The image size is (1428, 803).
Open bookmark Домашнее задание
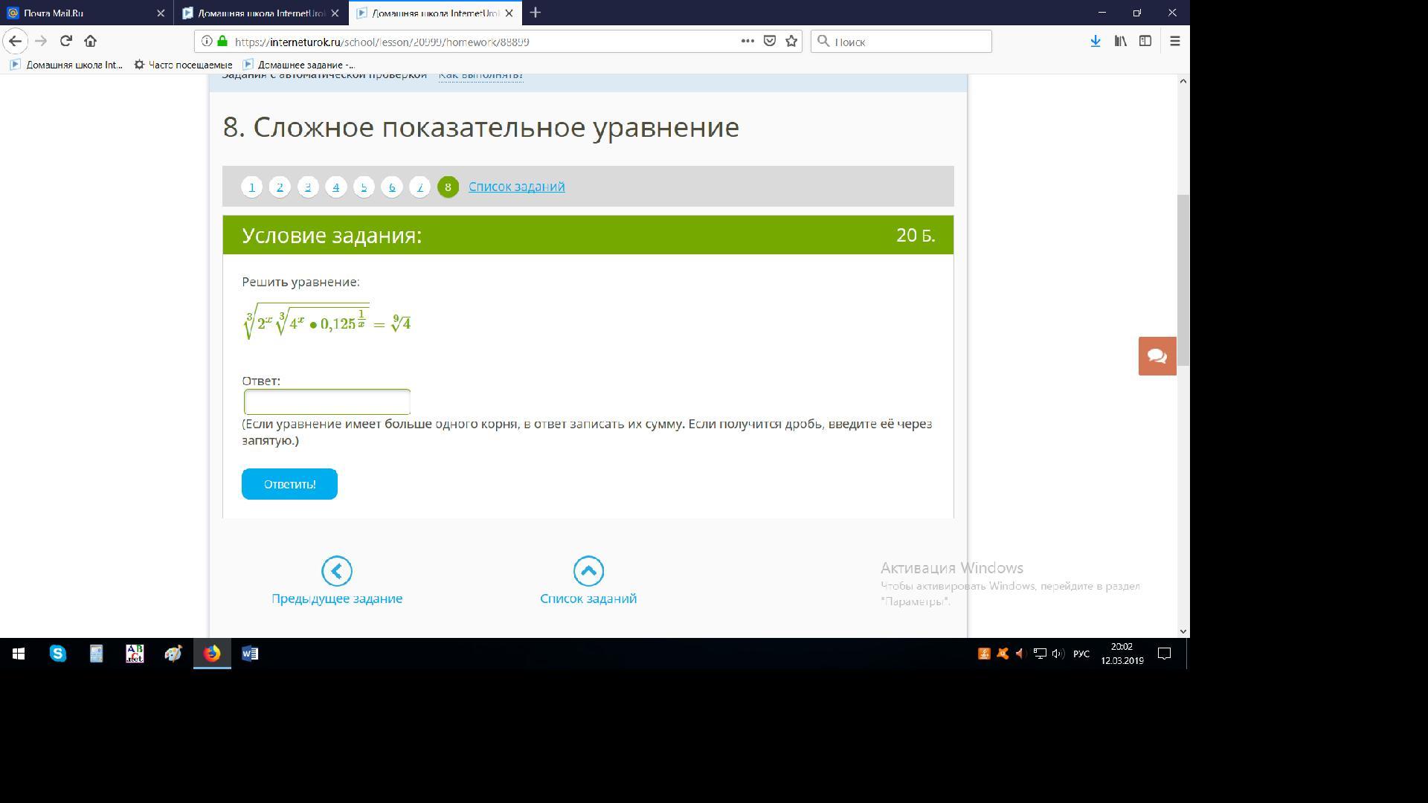tap(300, 65)
